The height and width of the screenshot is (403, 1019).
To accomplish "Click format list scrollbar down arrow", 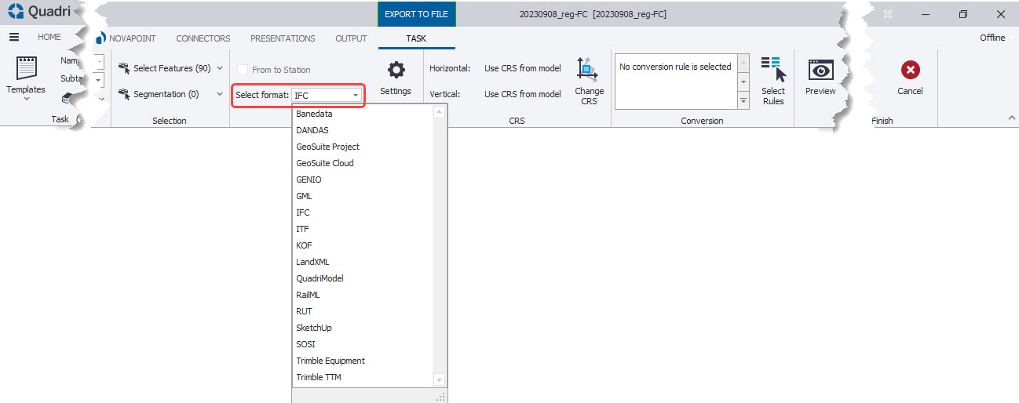I will (440, 379).
